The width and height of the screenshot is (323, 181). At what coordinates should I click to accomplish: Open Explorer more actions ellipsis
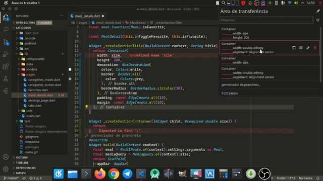click(62, 16)
